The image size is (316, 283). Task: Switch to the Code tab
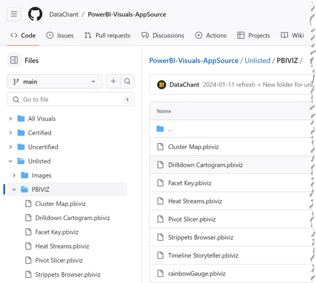(23, 35)
